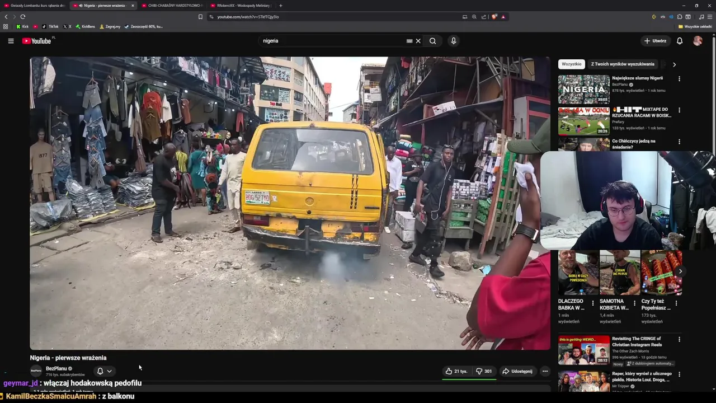The height and width of the screenshot is (403, 716).
Task: Open 'Co Chińczycy jedzą na śniadanie?' video
Action: coord(634,144)
